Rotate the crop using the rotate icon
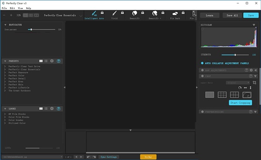This screenshot has height=160, width=261. point(240,88)
